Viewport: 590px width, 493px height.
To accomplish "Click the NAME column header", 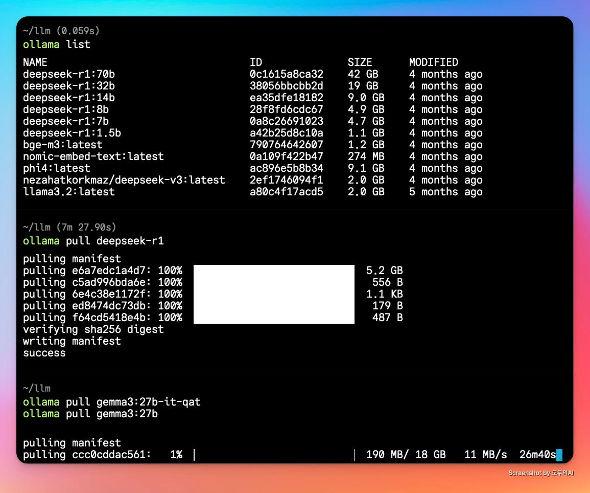I will pyautogui.click(x=35, y=62).
